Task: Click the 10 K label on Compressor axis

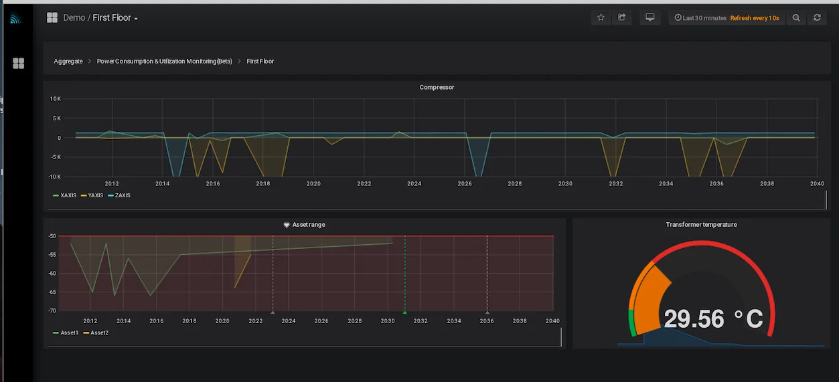Action: (x=56, y=98)
